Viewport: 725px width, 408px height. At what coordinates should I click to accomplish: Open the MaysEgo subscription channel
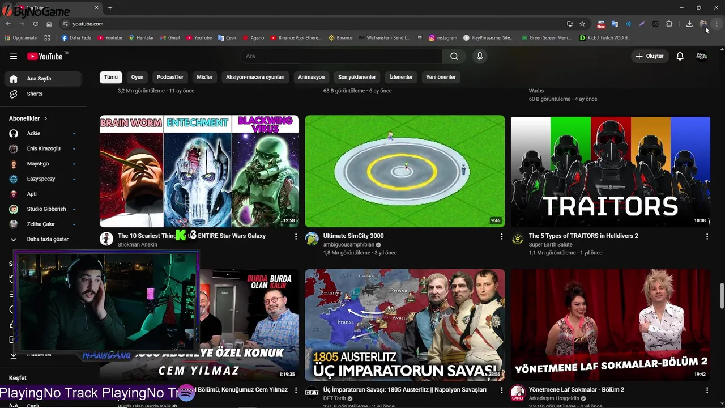pos(44,164)
